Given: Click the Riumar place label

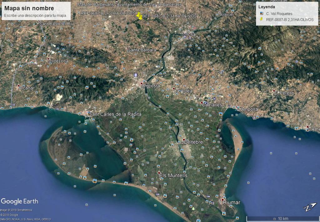Looking at the screenshot, I should [232, 203].
